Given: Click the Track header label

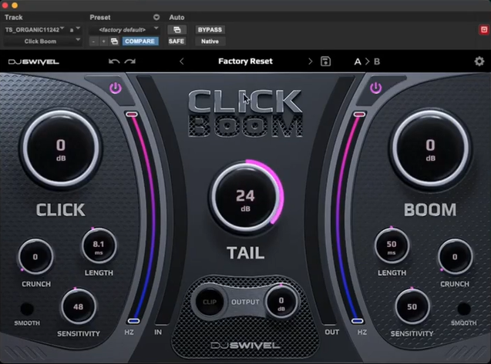Looking at the screenshot, I should click(x=13, y=17).
